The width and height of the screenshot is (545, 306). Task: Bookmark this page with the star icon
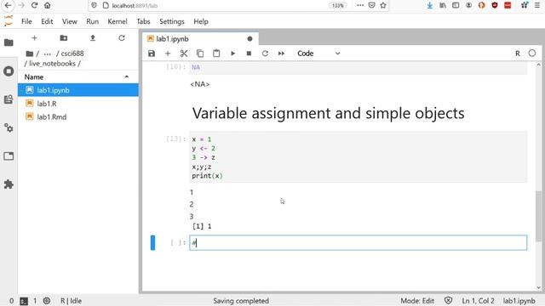(383, 5)
